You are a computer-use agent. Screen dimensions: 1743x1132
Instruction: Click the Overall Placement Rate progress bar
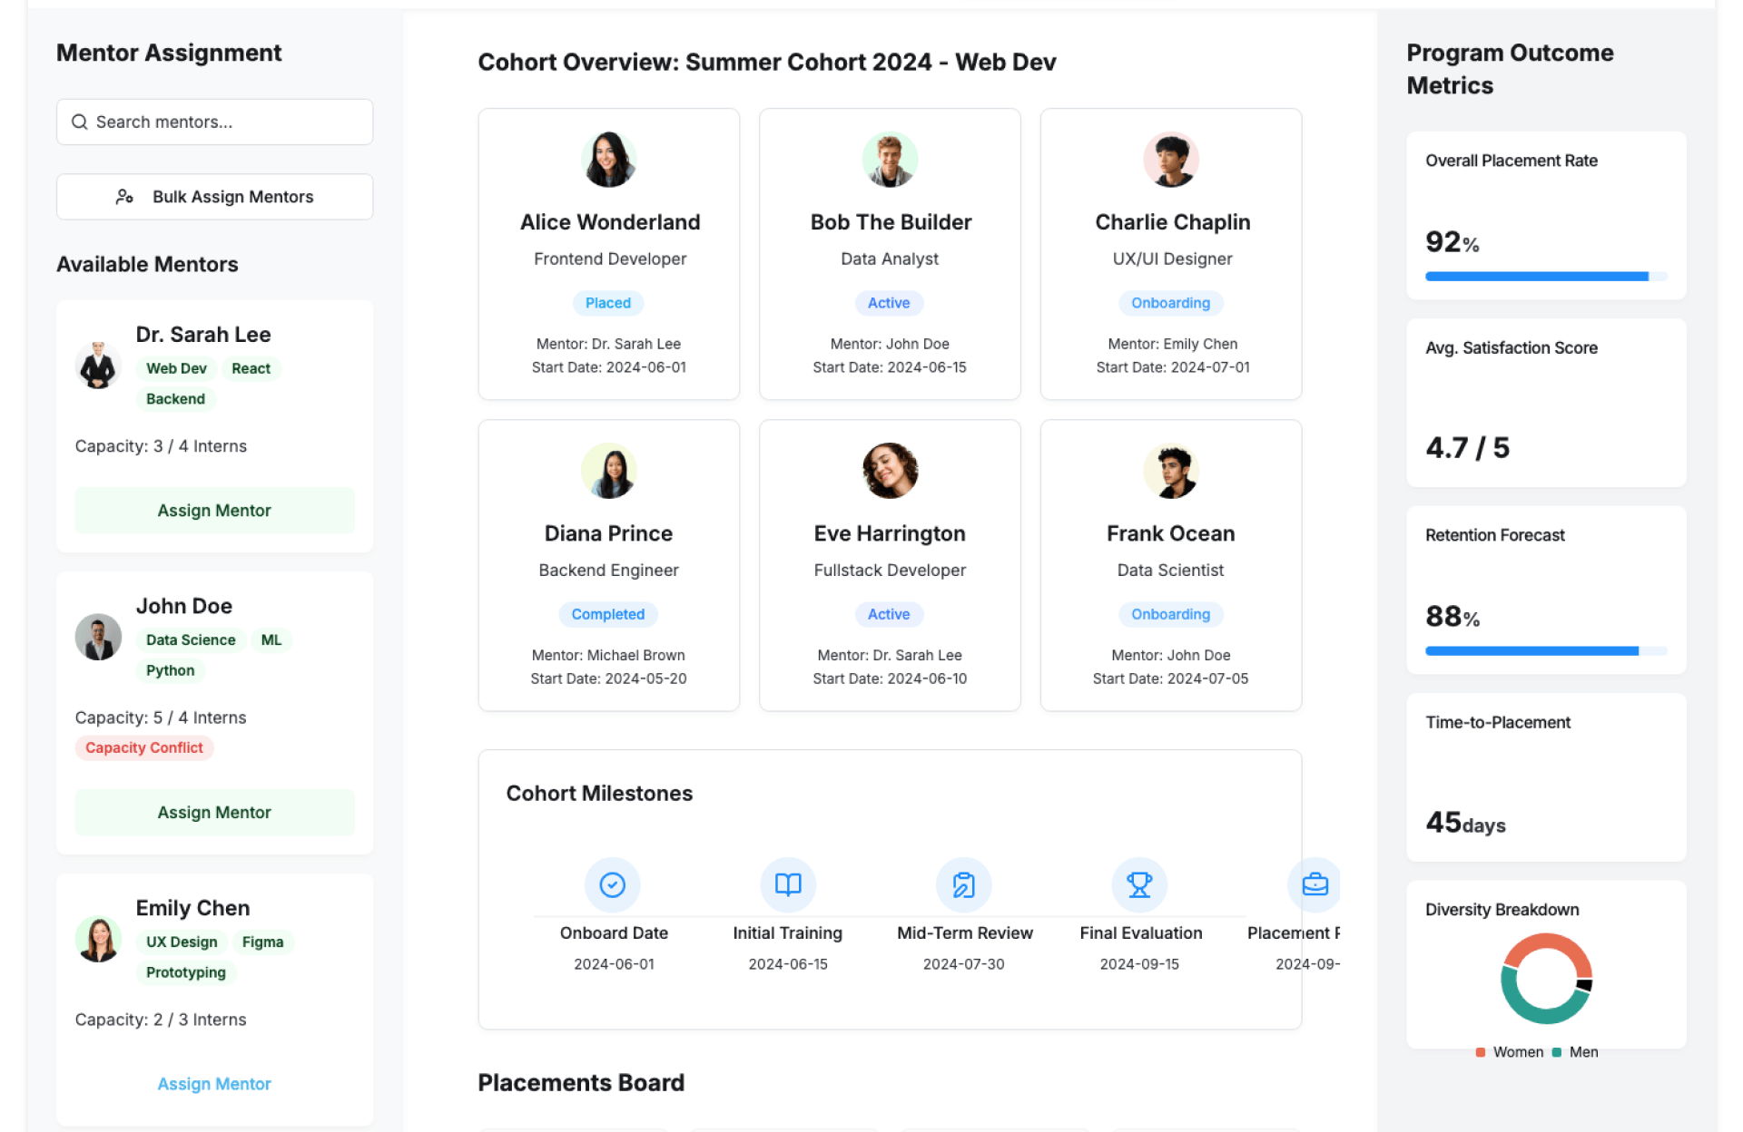(x=1545, y=277)
